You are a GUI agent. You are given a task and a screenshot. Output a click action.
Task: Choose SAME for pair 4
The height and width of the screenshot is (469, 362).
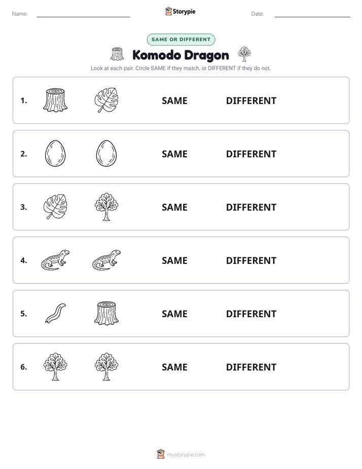coord(174,260)
